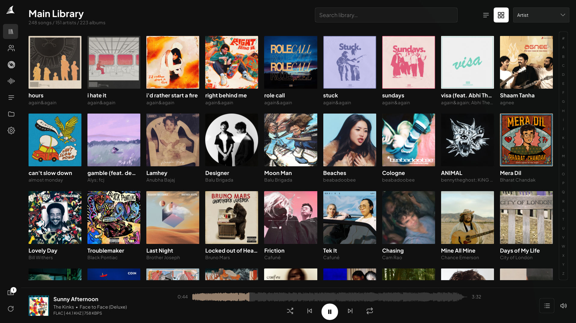576x323 pixels.
Task: Click the now playing album art thumbnail
Action: point(39,306)
